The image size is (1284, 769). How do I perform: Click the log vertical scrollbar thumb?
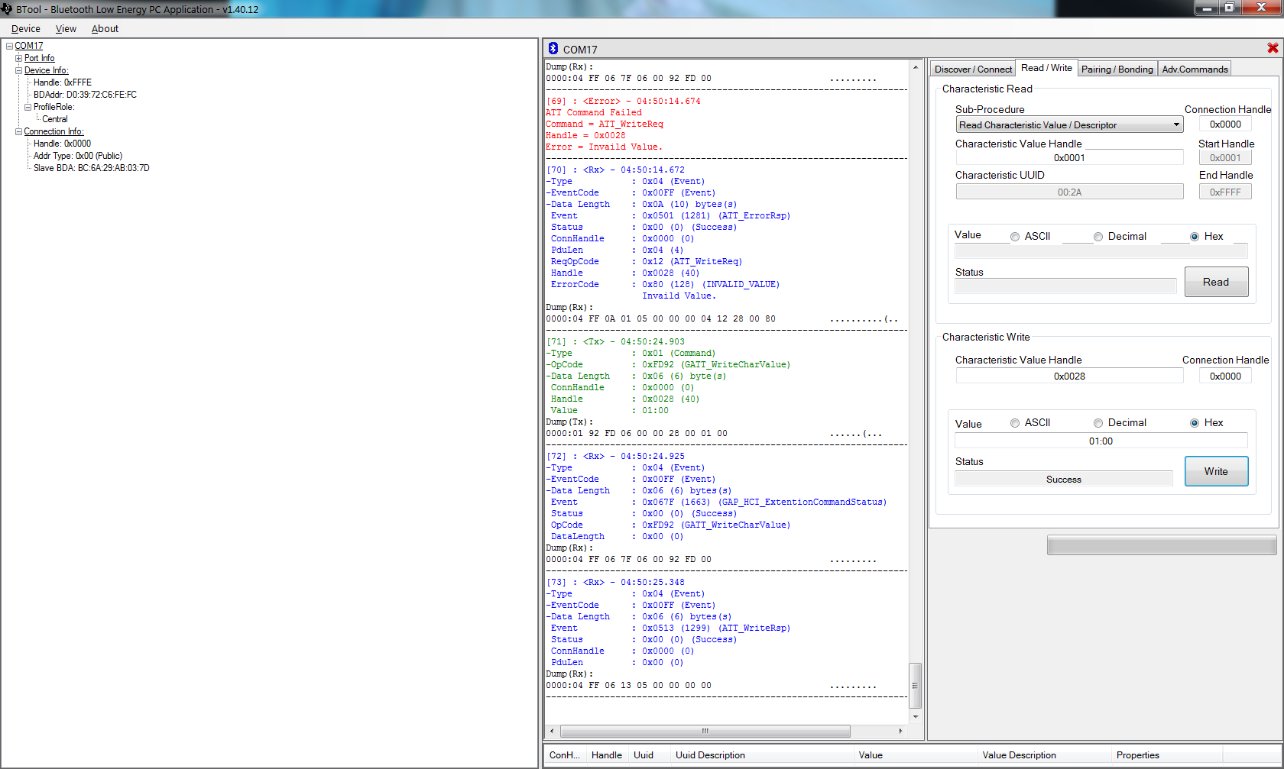915,685
